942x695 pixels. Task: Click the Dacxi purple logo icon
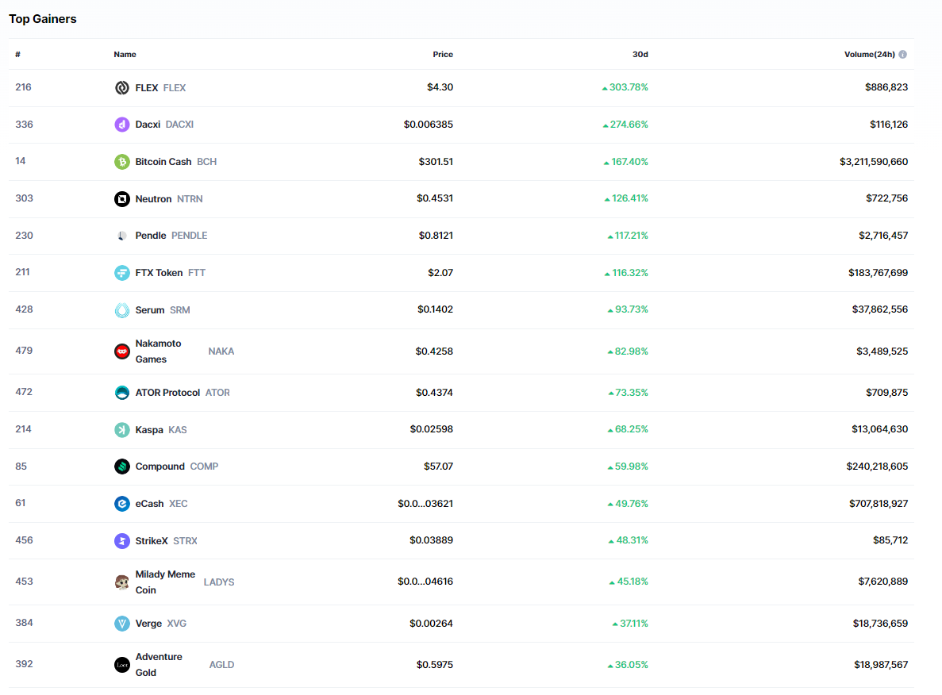click(122, 125)
